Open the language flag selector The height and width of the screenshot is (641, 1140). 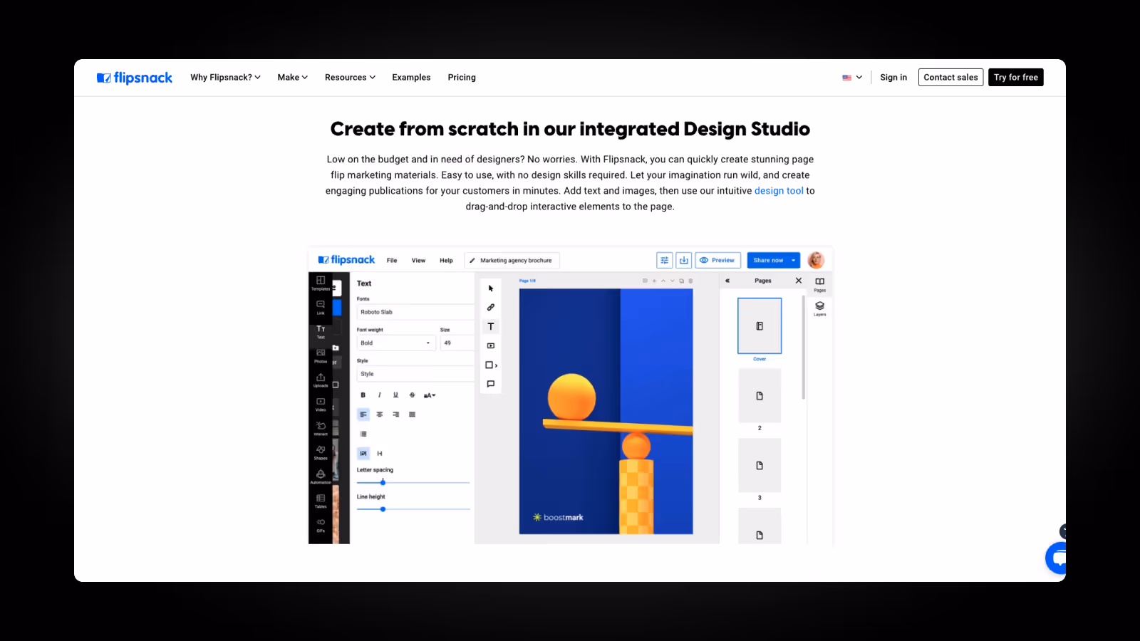852,78
